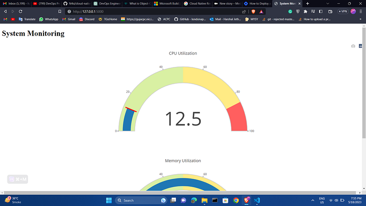This screenshot has height=206, width=366.
Task: Open the Extensions puzzle icon
Action: tap(305, 11)
